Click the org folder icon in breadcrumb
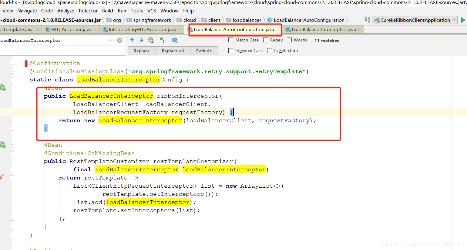This screenshot has height=250, width=467. 109,20
